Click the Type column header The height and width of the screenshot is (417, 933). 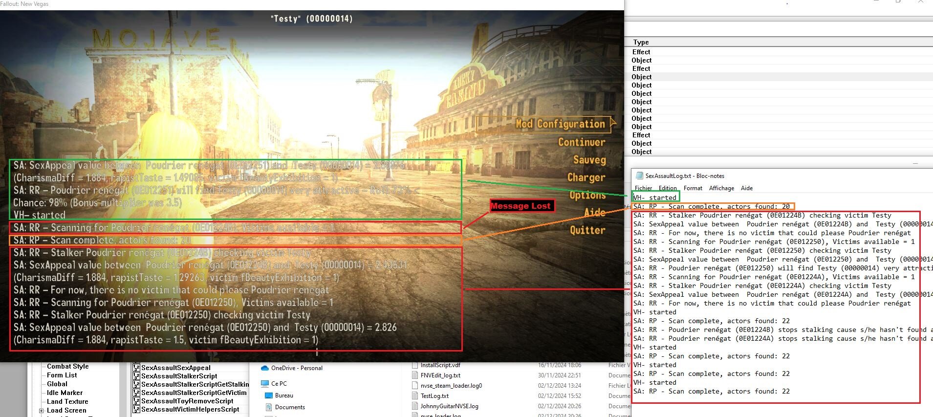(x=641, y=43)
